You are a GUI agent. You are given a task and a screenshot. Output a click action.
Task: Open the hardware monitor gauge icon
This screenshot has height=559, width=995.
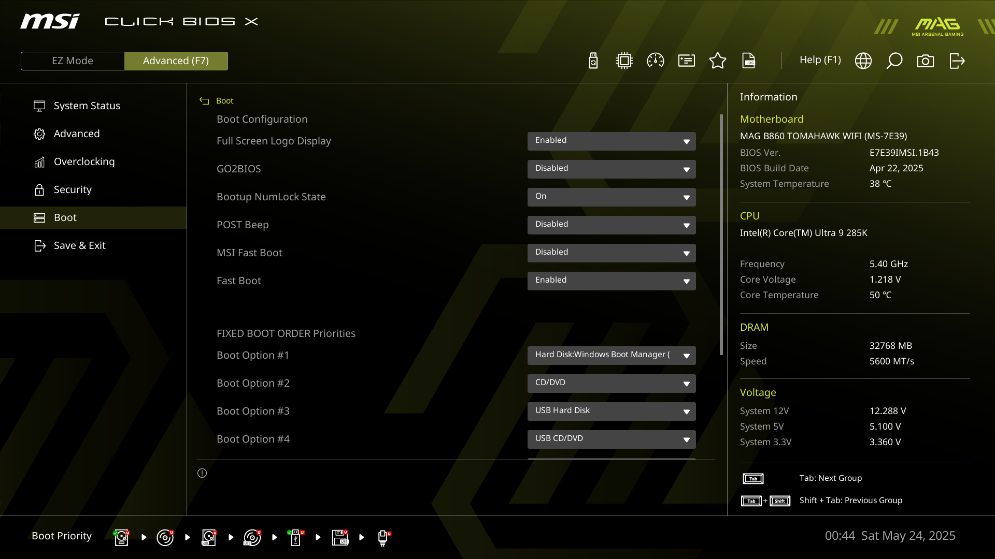656,61
